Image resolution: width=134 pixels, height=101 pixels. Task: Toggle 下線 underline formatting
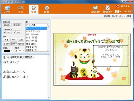(x=21, y=40)
